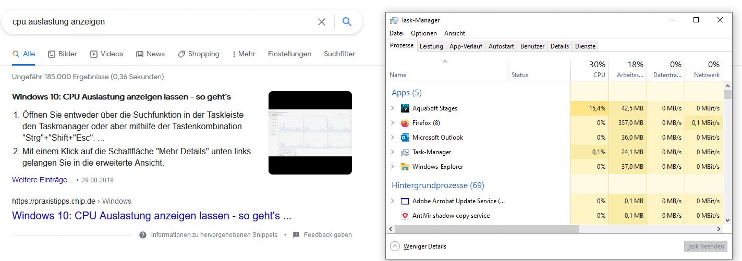This screenshot has height=261, width=742.
Task: Click the horizontal scrollbar in Task-Manager
Action: tap(486, 229)
